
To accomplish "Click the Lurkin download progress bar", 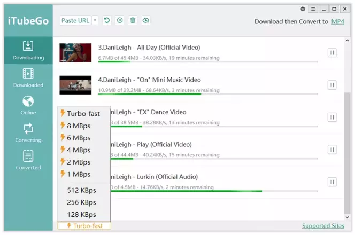I will (x=214, y=191).
